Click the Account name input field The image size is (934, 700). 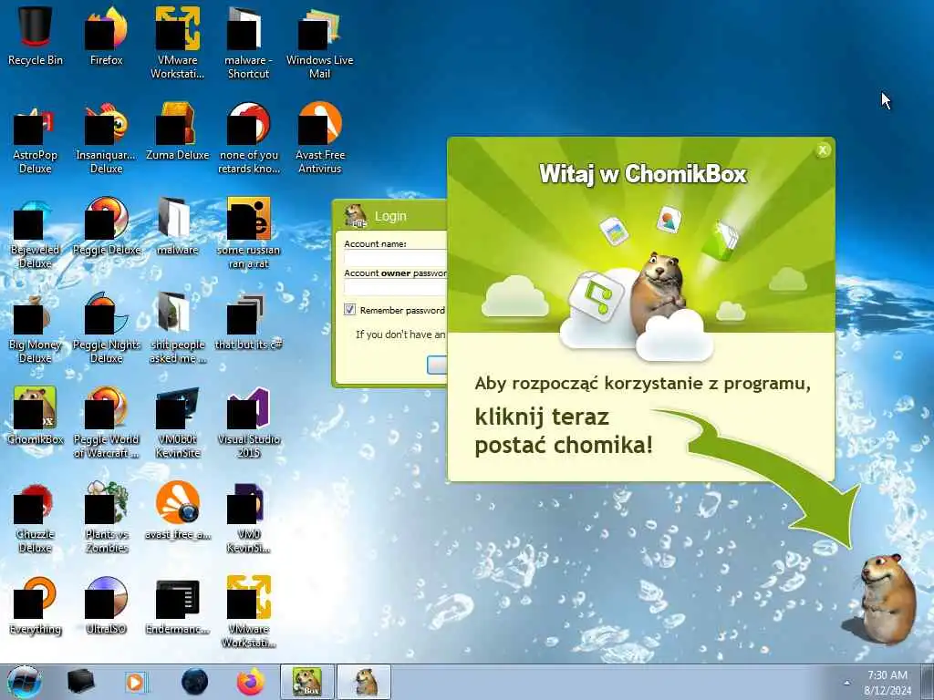click(396, 258)
